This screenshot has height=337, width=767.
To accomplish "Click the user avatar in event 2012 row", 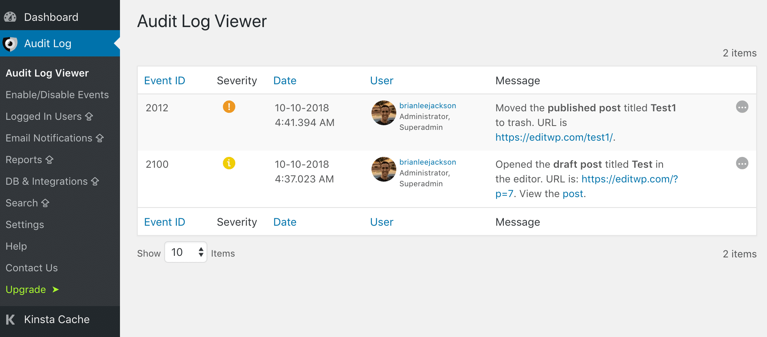I will click(x=383, y=113).
